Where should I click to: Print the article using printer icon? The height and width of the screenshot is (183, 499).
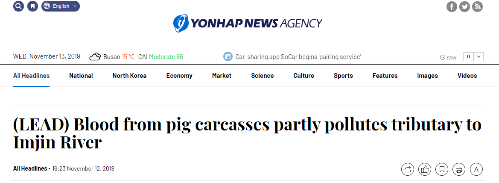click(459, 169)
